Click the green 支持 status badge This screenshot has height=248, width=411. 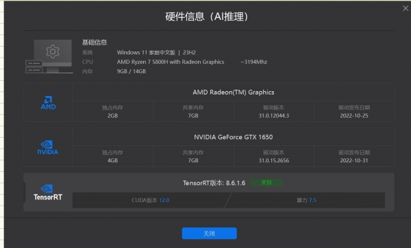point(266,182)
